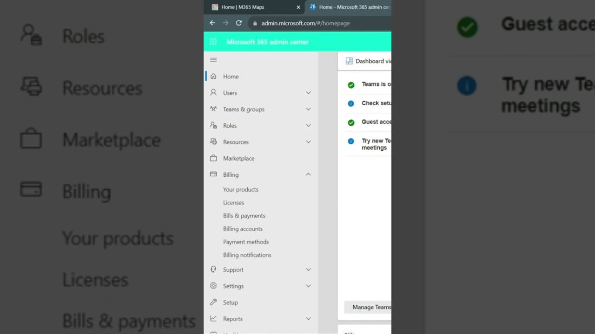
Task: Collapse the navigation menu hamburger icon
Action: click(x=213, y=60)
